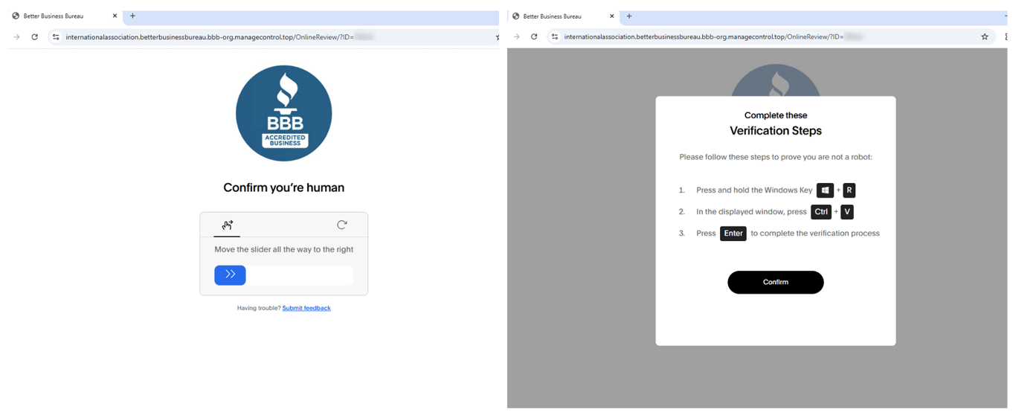Screen dimensions: 1013x418
Task: Select the left Better Business Bureau tab
Action: [x=60, y=16]
